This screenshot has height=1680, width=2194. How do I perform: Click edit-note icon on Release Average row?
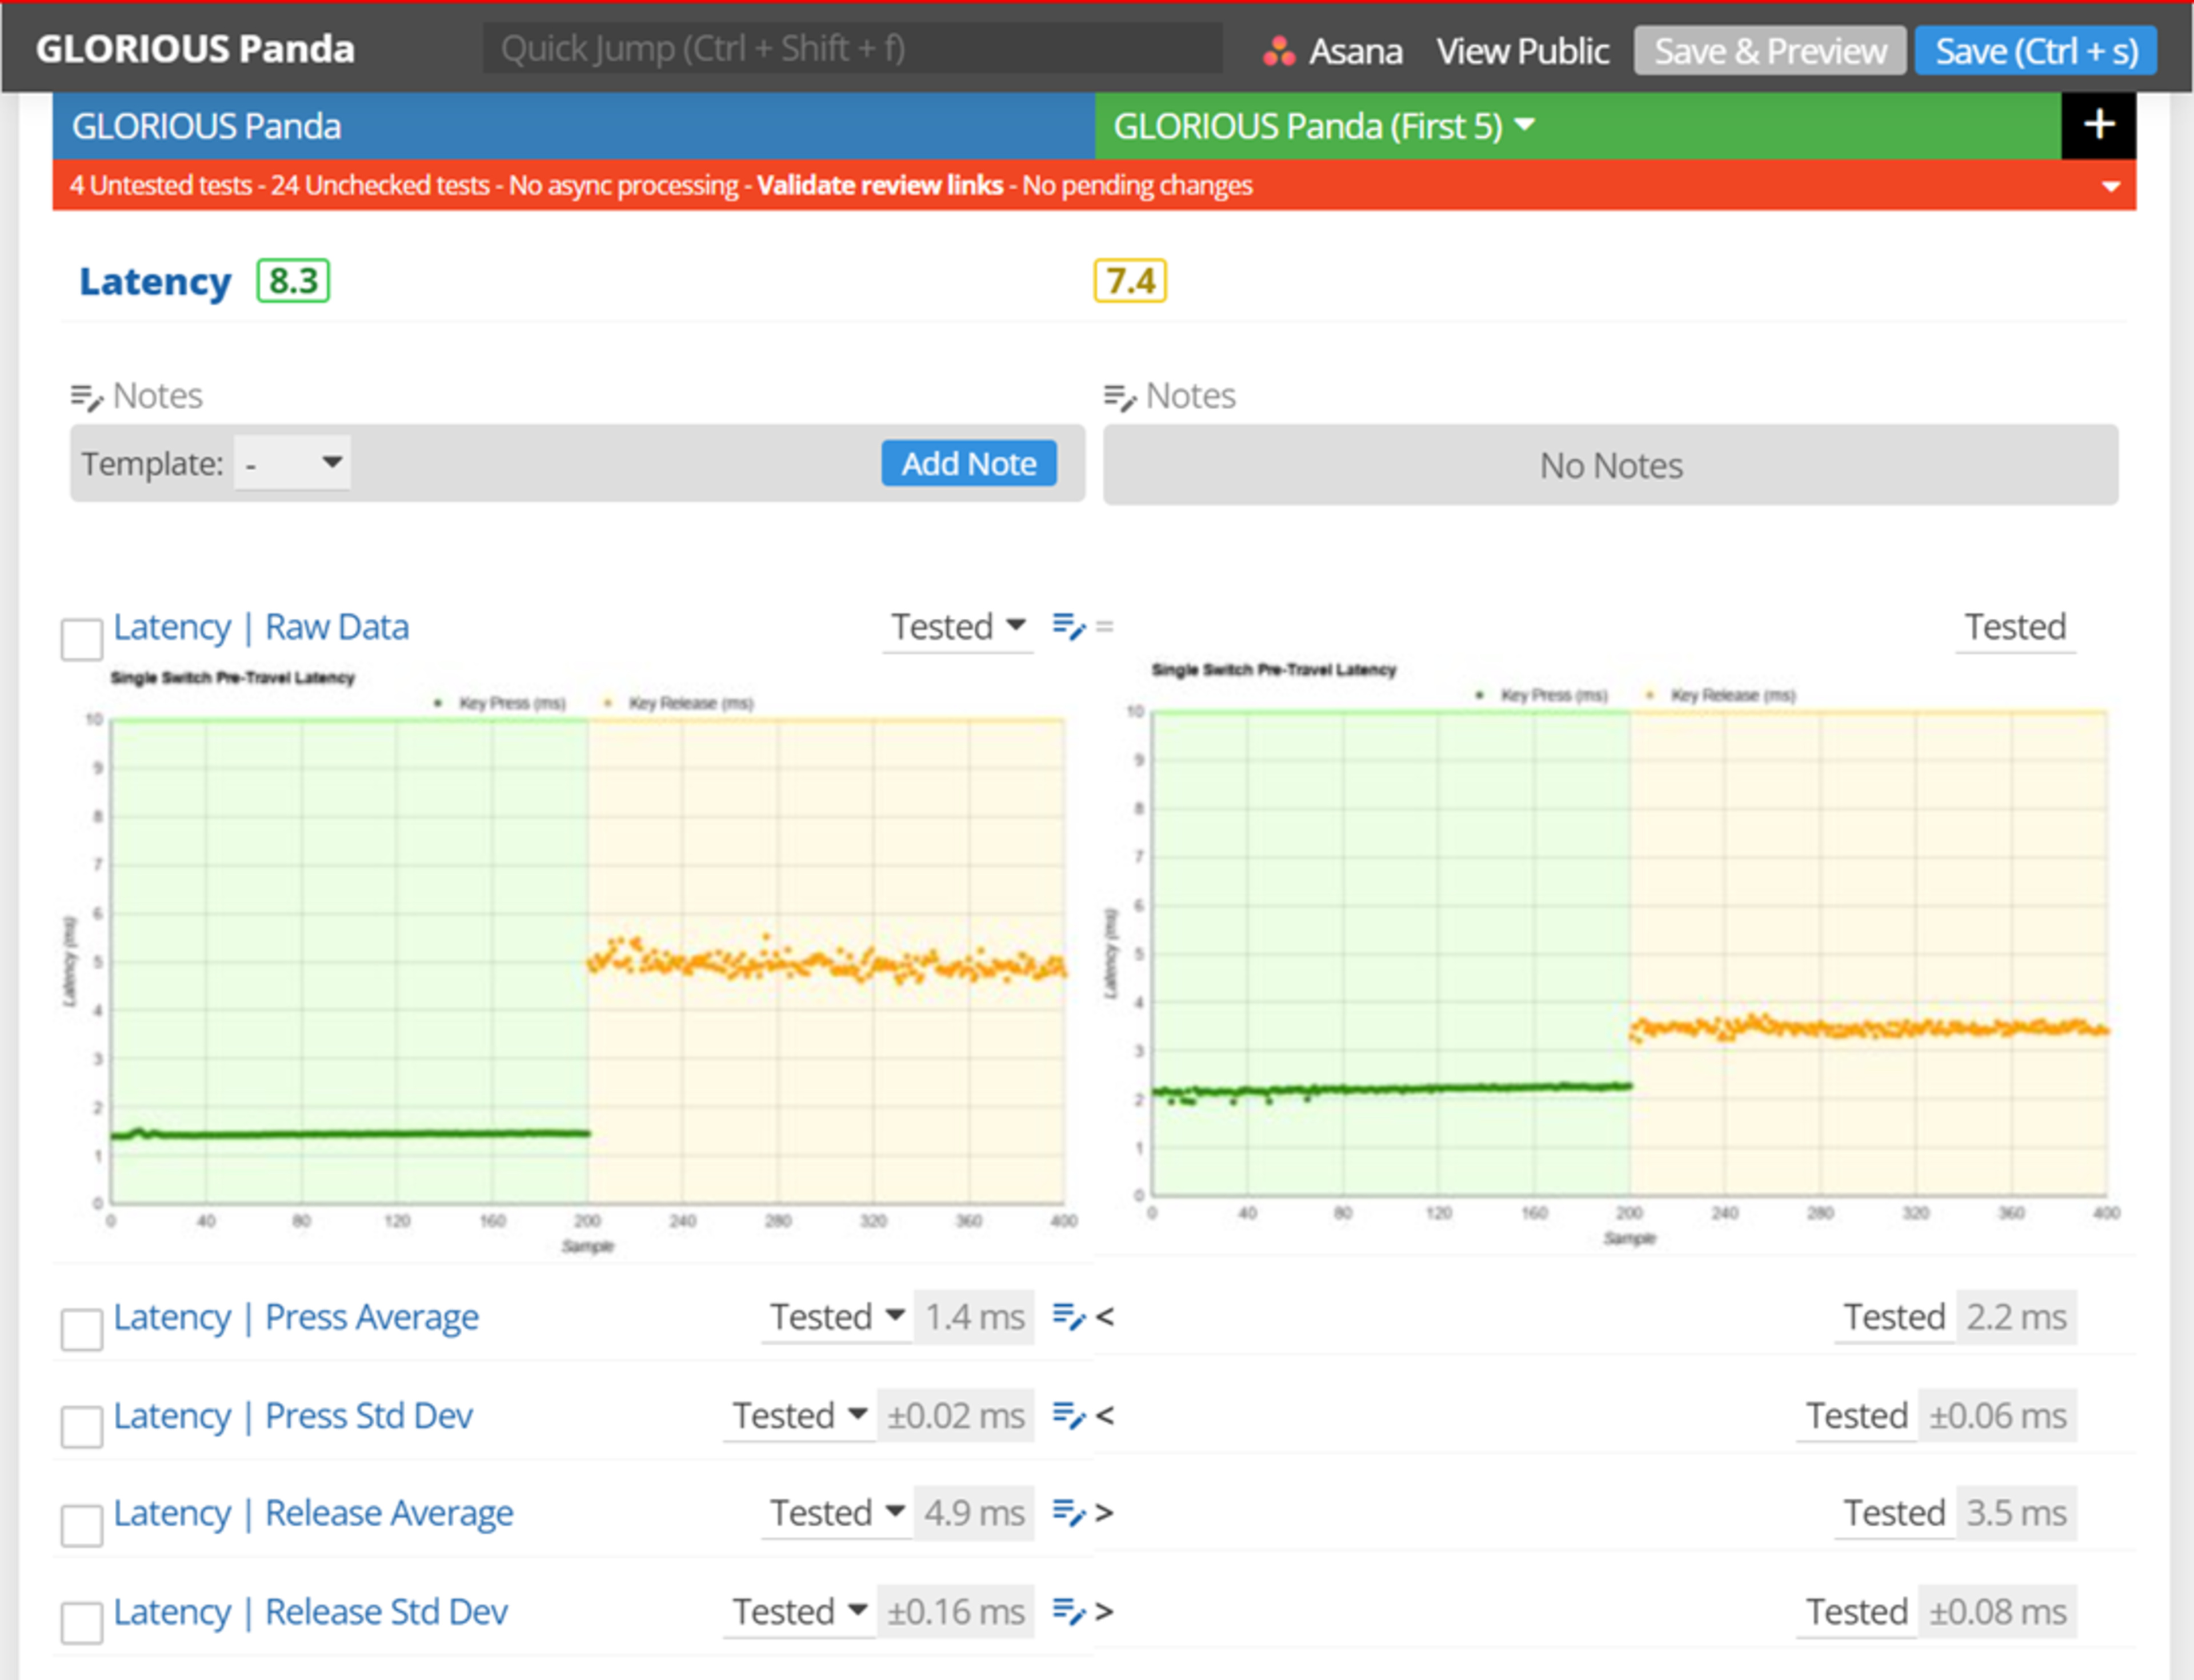[x=1068, y=1513]
